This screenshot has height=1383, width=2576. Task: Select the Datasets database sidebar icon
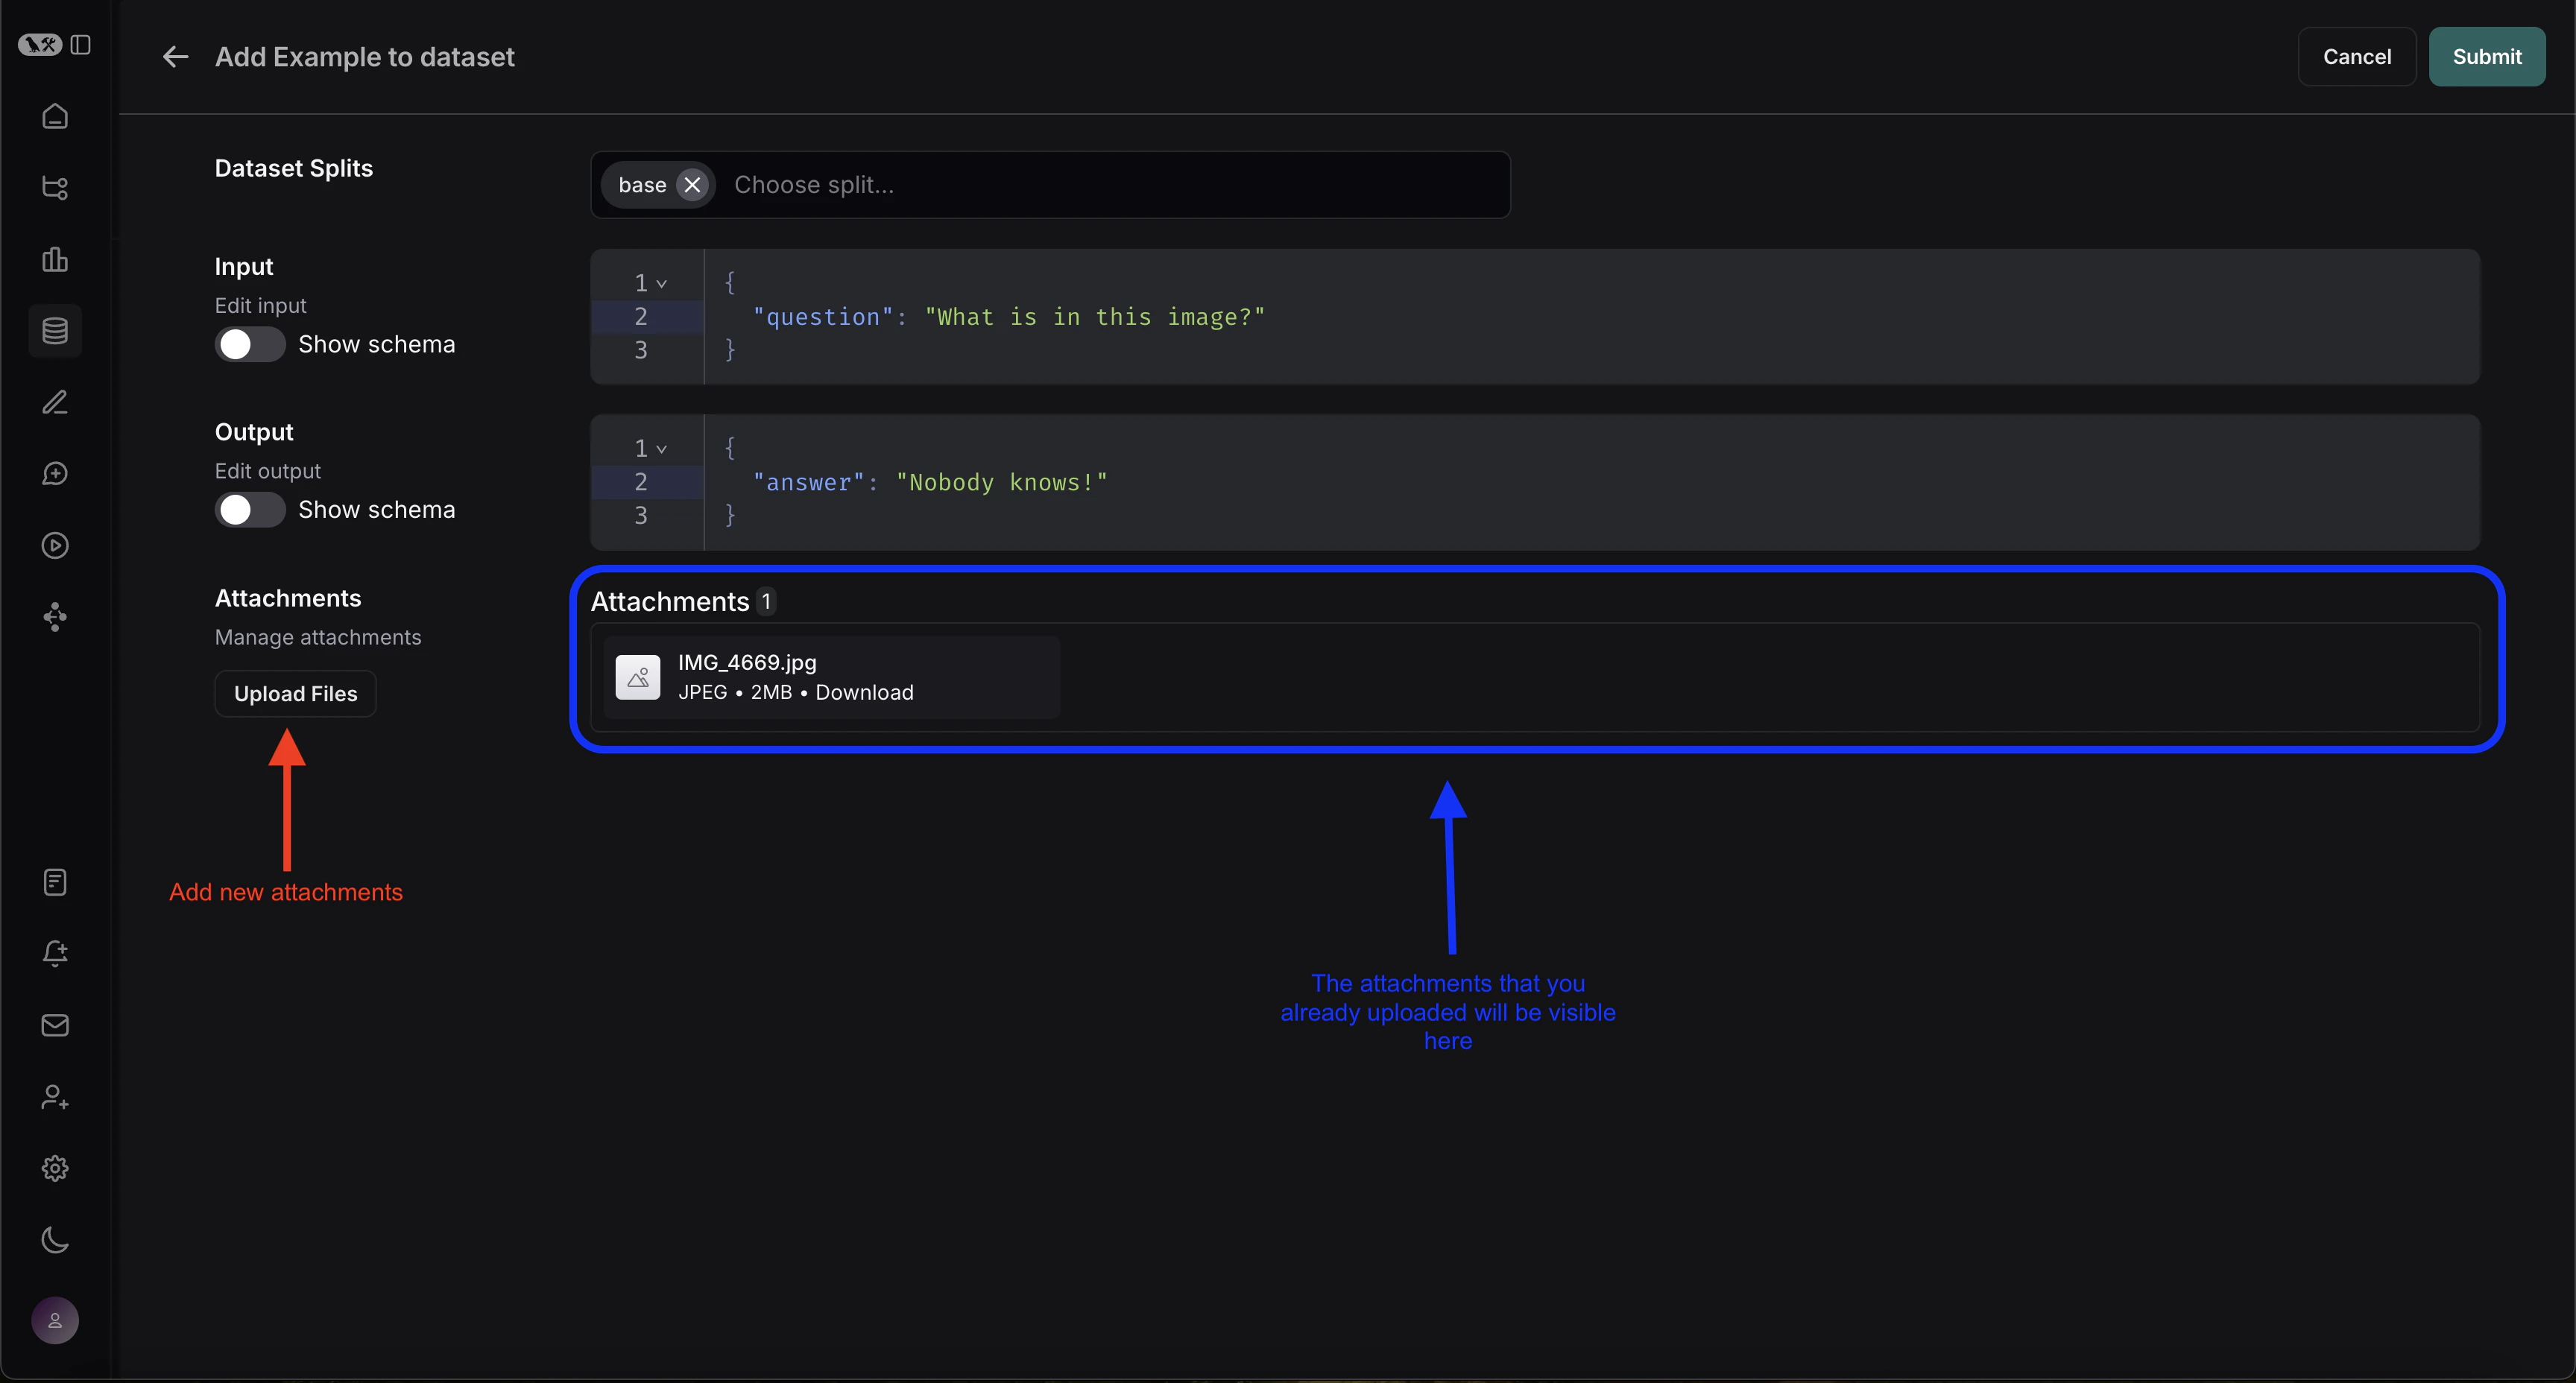click(x=55, y=331)
